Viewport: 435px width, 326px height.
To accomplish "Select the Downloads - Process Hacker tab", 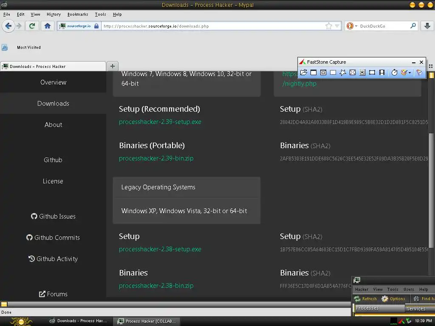I will point(53,66).
